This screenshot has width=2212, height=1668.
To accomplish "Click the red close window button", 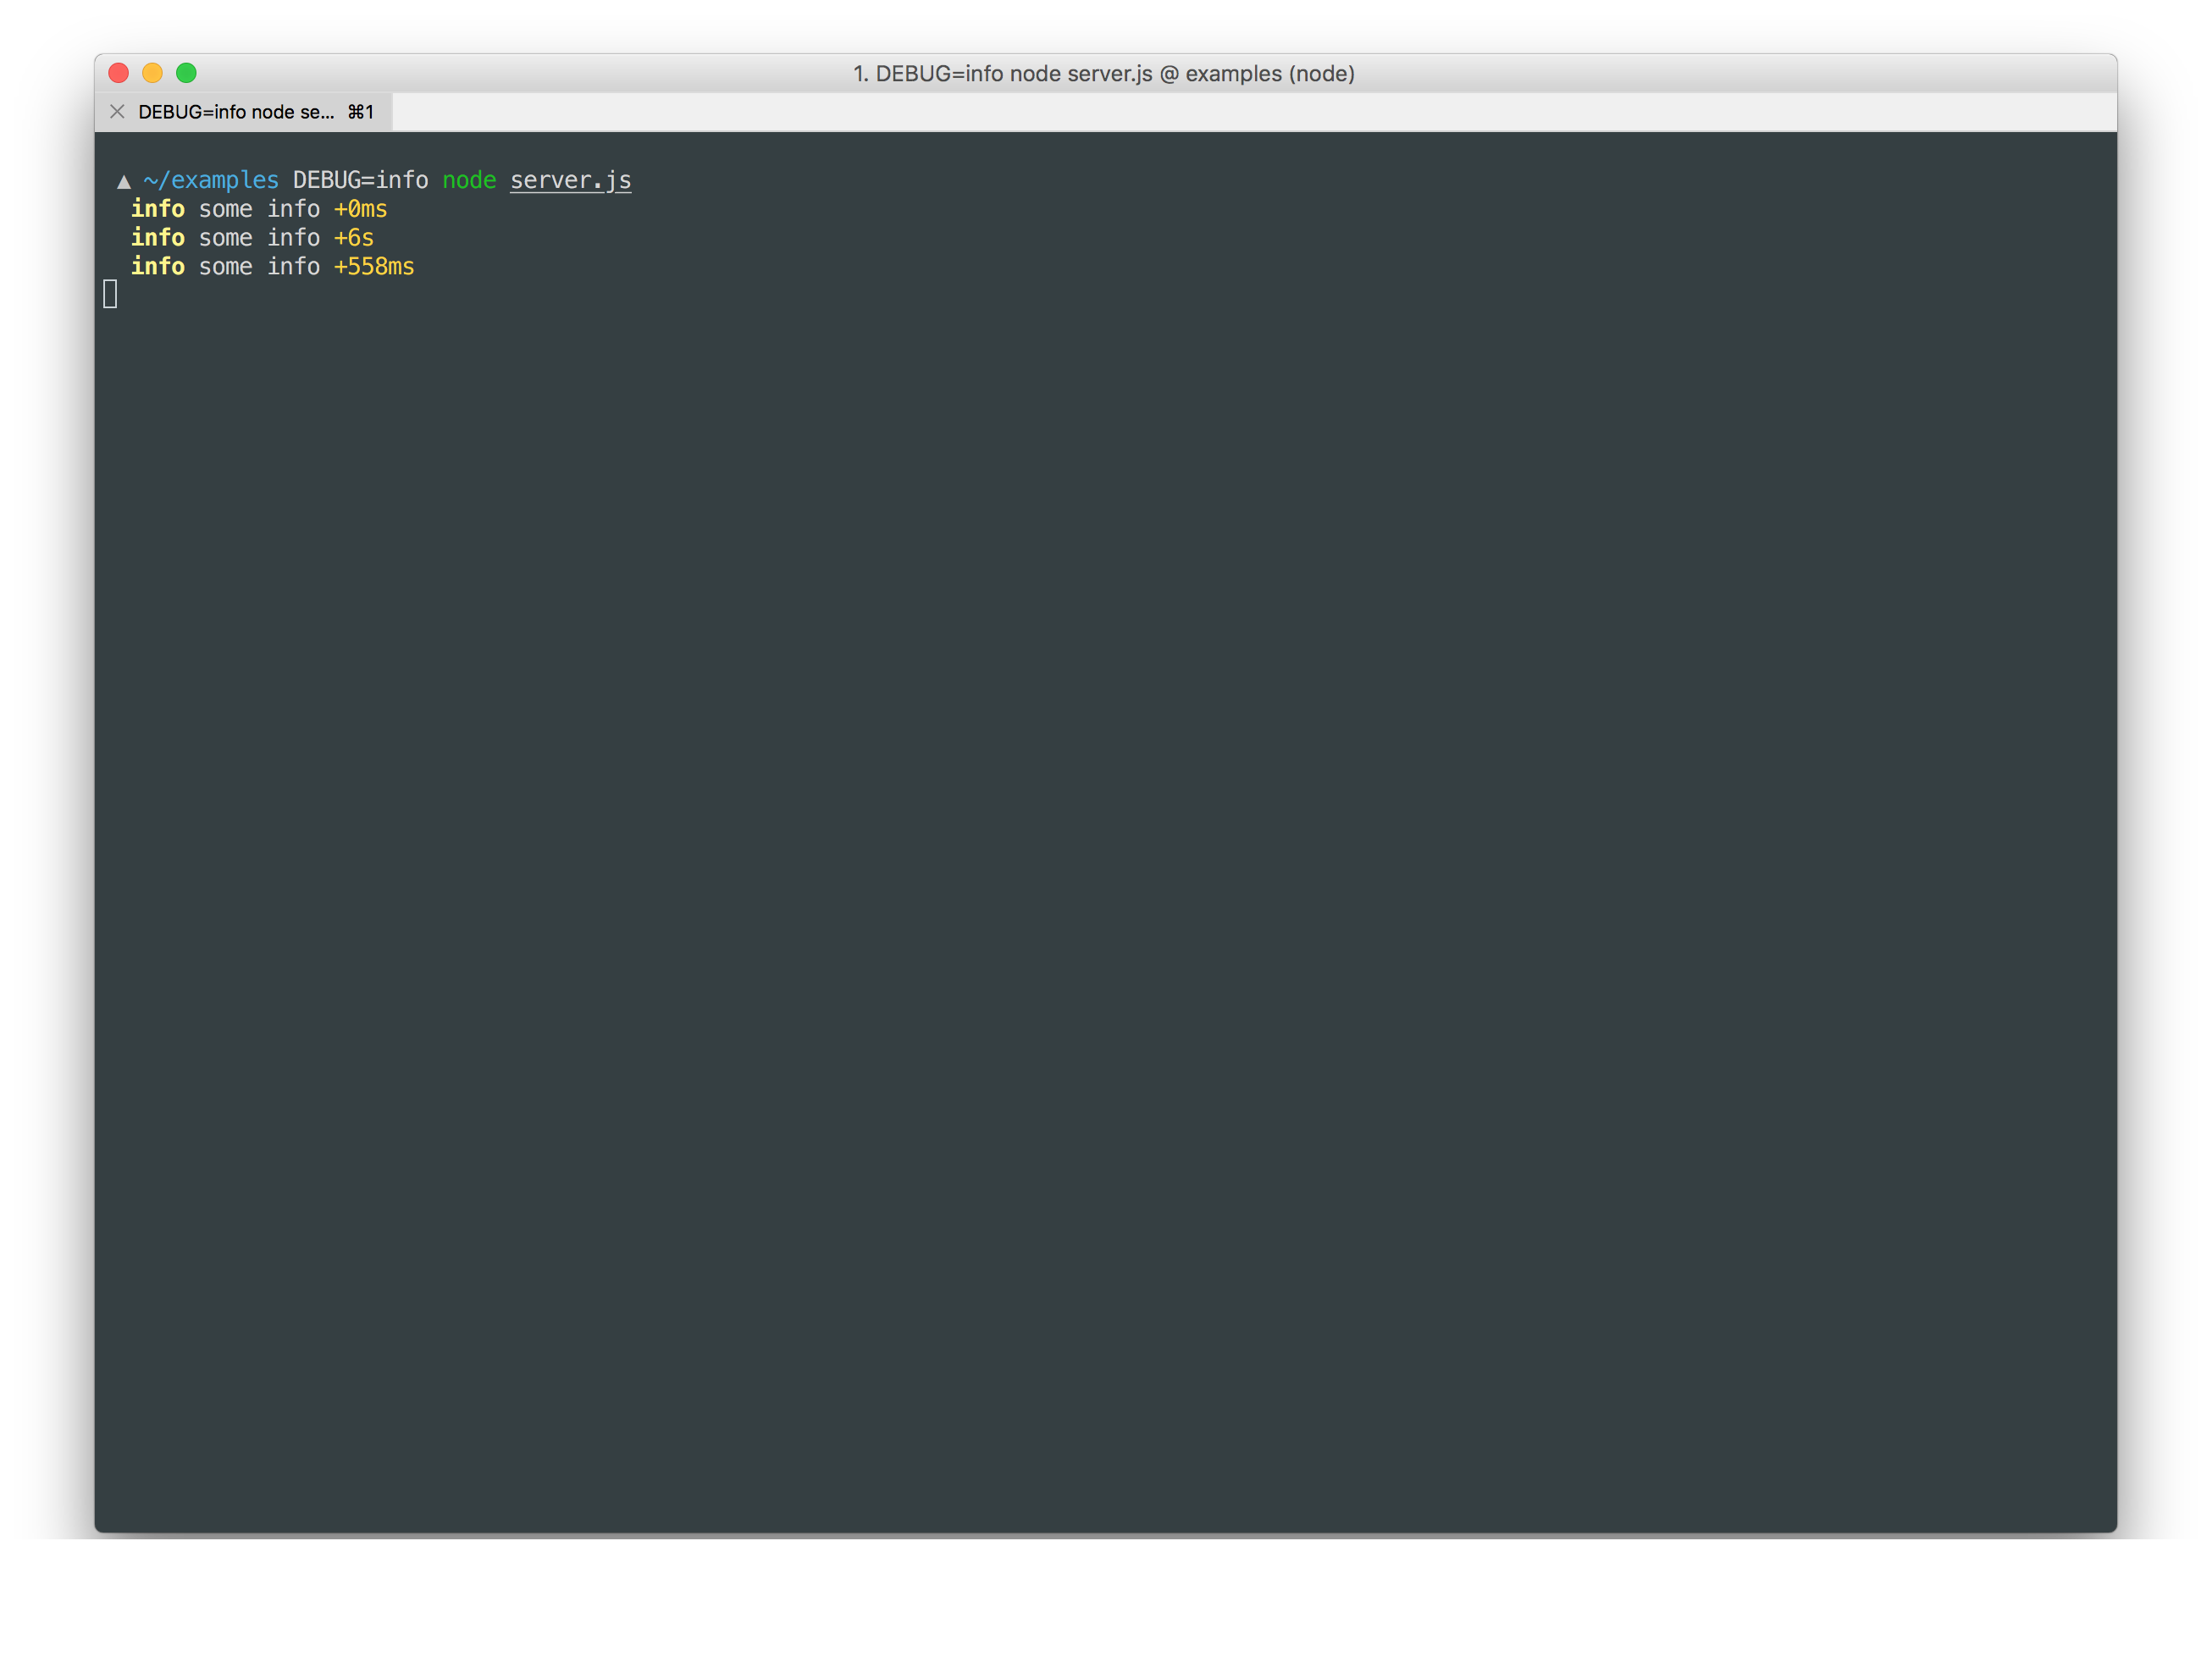I will pos(119,73).
